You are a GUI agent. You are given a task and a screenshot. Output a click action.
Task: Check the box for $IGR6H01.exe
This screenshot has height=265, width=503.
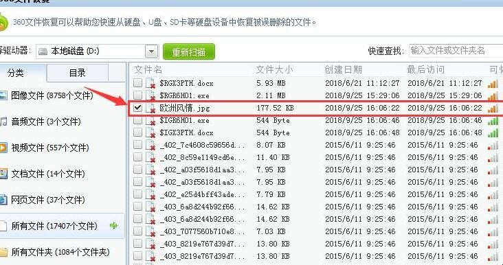137,120
